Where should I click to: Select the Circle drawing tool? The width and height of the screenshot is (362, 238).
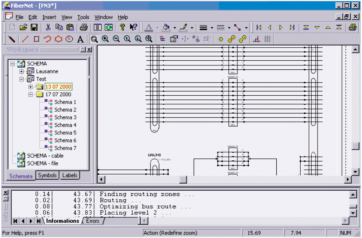pos(69,39)
